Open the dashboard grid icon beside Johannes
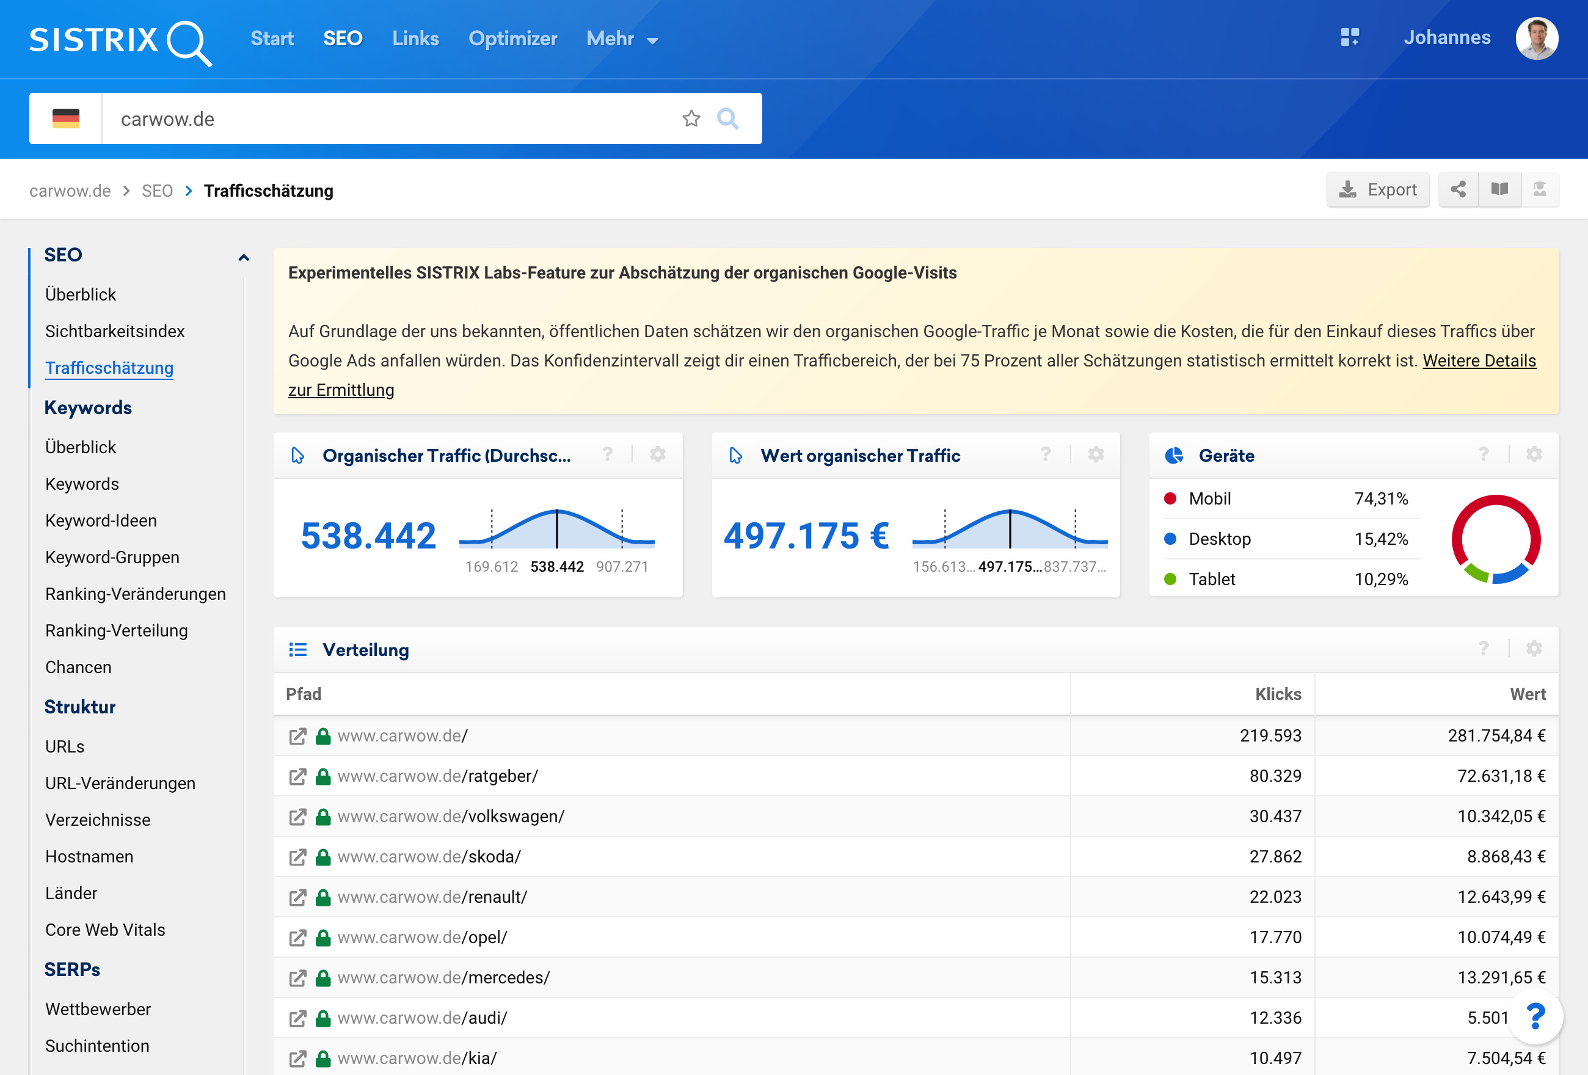This screenshot has height=1075, width=1588. [x=1350, y=38]
